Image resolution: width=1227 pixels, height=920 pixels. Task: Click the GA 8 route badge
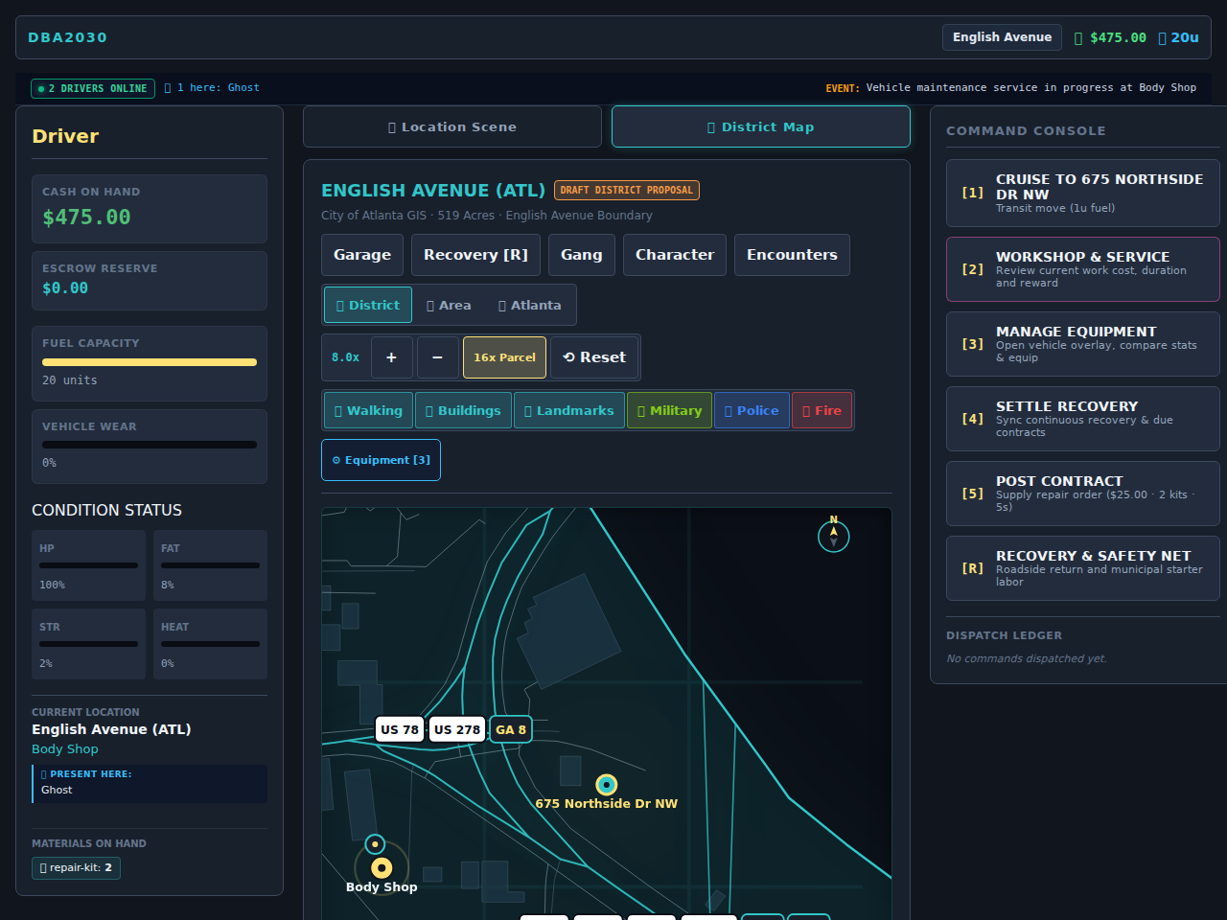(x=511, y=729)
